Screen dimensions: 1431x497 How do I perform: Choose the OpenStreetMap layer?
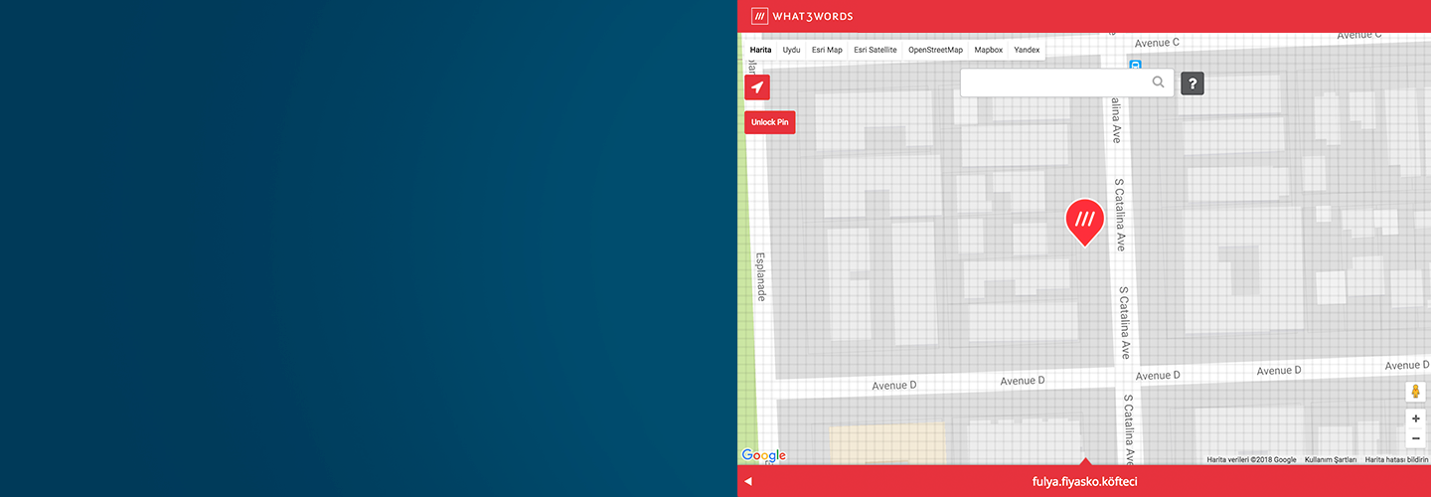click(935, 50)
